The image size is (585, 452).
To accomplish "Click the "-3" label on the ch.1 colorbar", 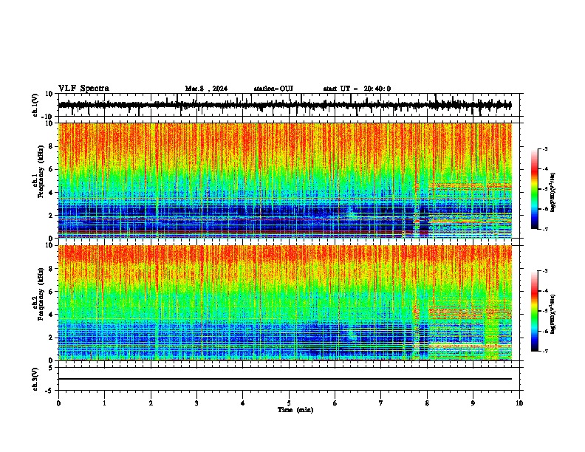I will (x=545, y=148).
